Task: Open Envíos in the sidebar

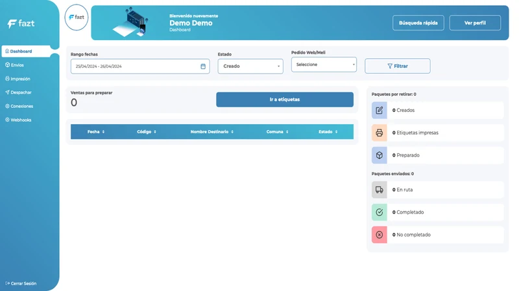Action: click(14, 65)
